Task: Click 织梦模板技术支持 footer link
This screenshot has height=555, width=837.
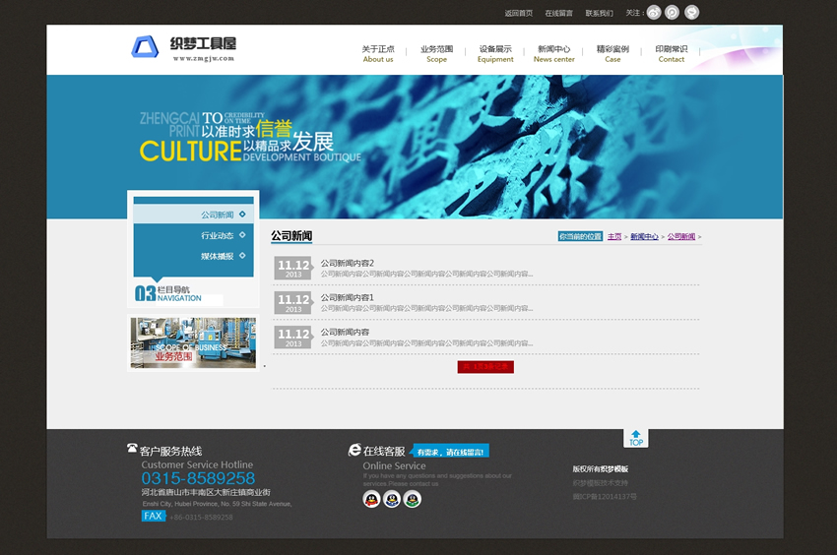Action: click(x=601, y=483)
